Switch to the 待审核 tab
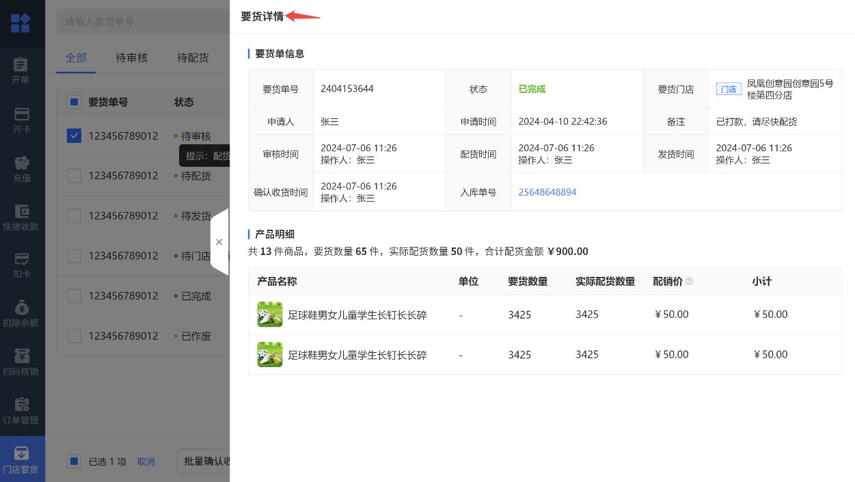This screenshot has width=855, height=482. 131,58
